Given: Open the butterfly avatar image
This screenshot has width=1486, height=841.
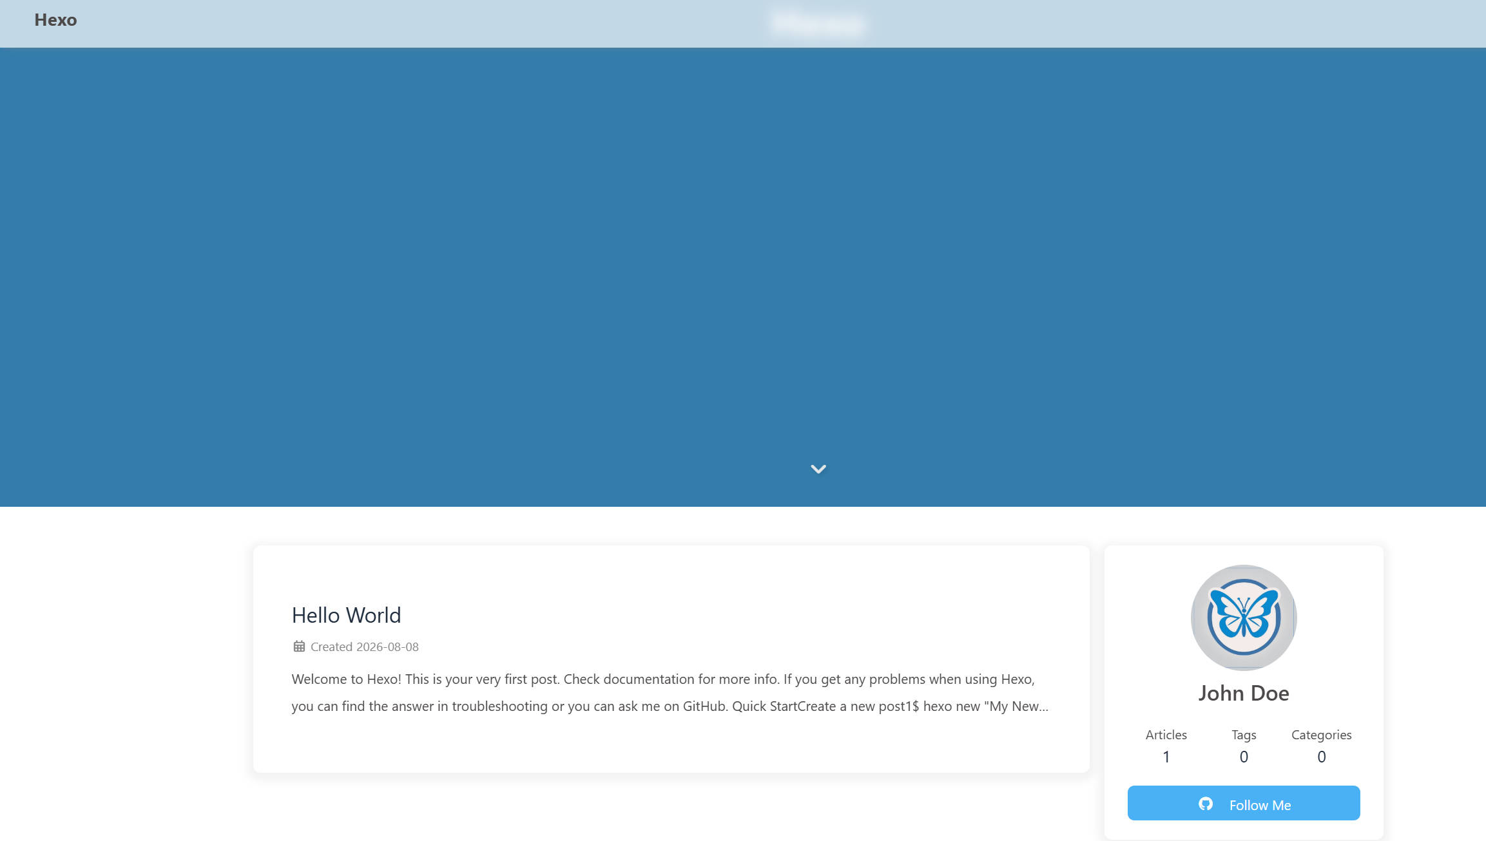Looking at the screenshot, I should [x=1244, y=618].
